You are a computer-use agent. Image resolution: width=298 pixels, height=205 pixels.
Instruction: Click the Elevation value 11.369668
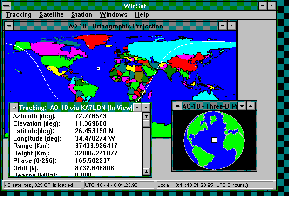[91, 123]
